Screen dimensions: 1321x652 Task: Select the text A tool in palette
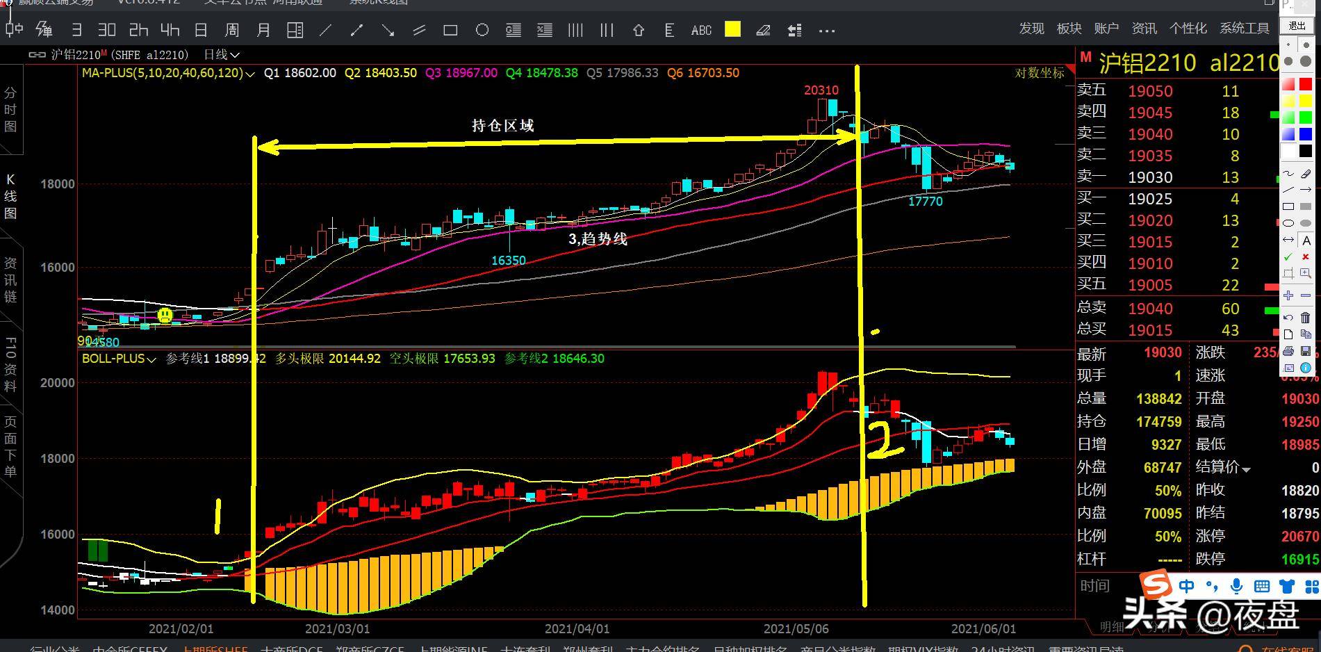point(1306,241)
